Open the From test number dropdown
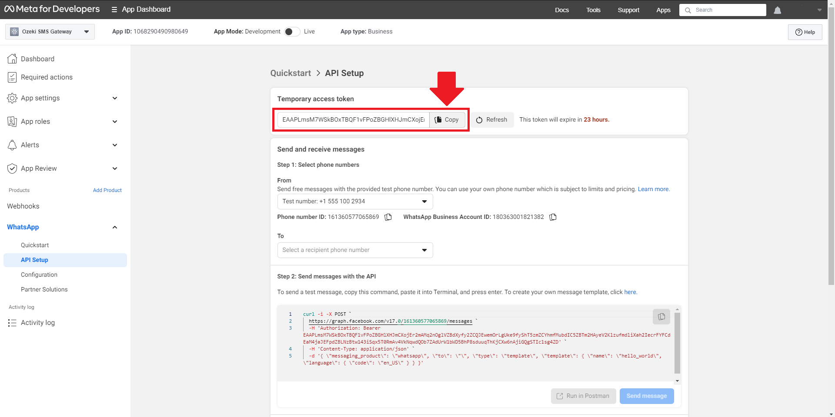The width and height of the screenshot is (835, 417). 355,201
